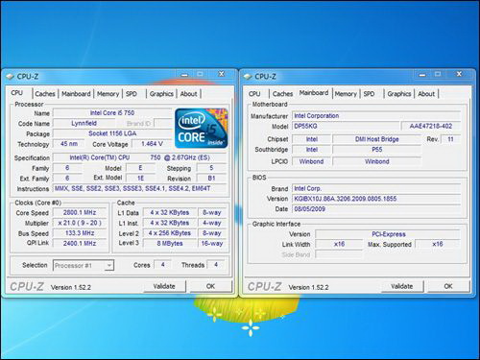Screen dimensions: 480x360
Task: Open Memory tab in right window
Action: [x=346, y=94]
